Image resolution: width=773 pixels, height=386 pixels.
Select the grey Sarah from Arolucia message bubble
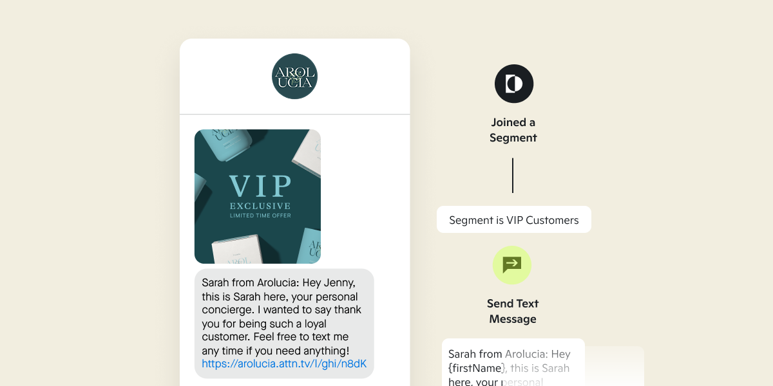coord(284,323)
